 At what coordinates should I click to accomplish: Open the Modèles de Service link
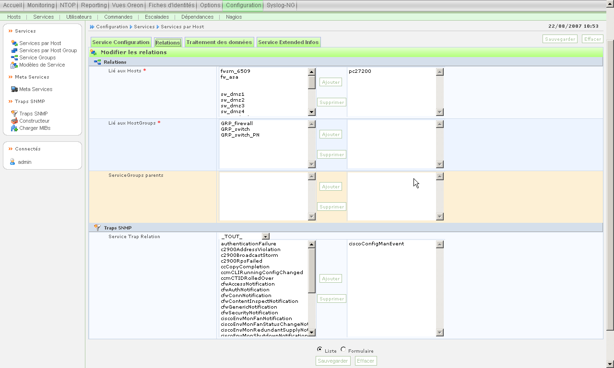42,65
